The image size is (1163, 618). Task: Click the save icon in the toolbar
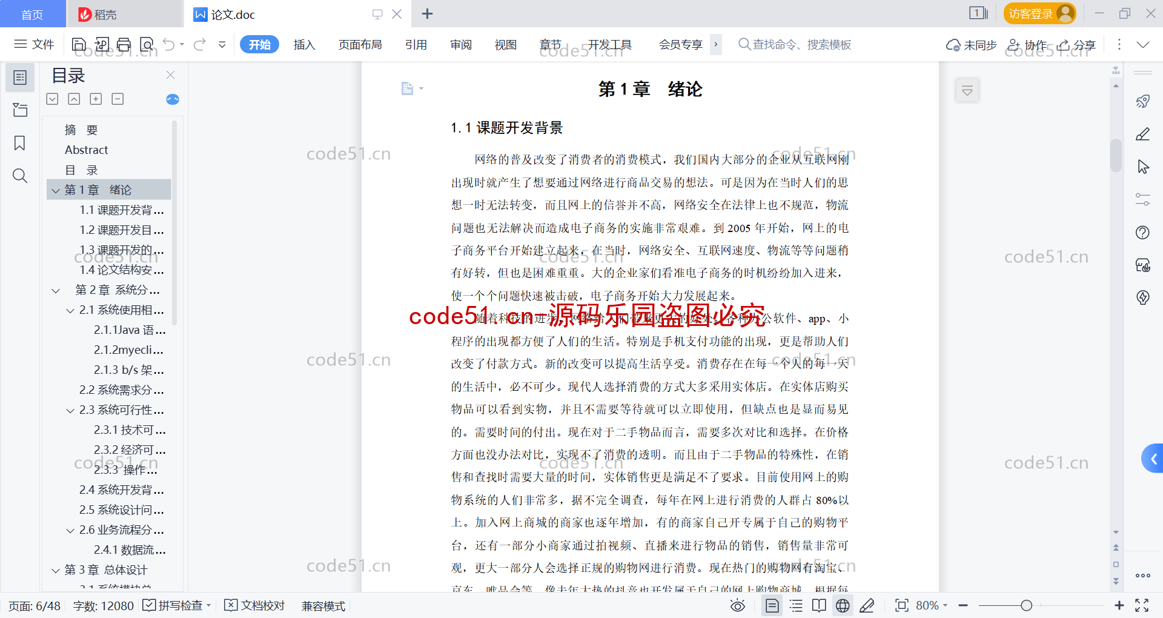coord(79,44)
